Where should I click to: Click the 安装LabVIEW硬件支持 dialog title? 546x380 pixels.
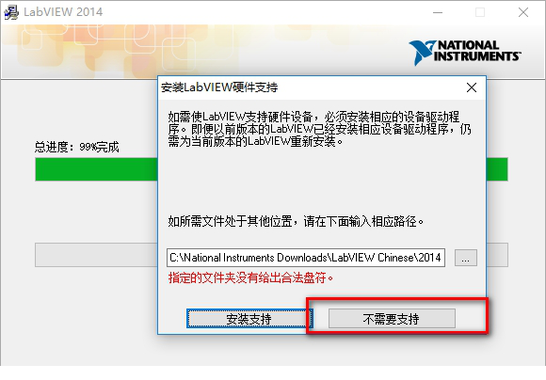(x=219, y=87)
